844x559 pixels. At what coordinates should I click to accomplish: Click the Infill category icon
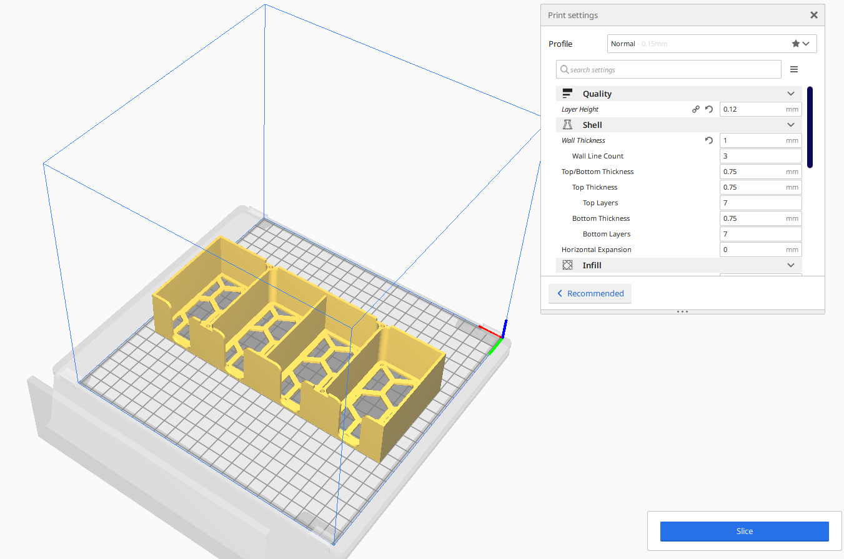point(567,265)
